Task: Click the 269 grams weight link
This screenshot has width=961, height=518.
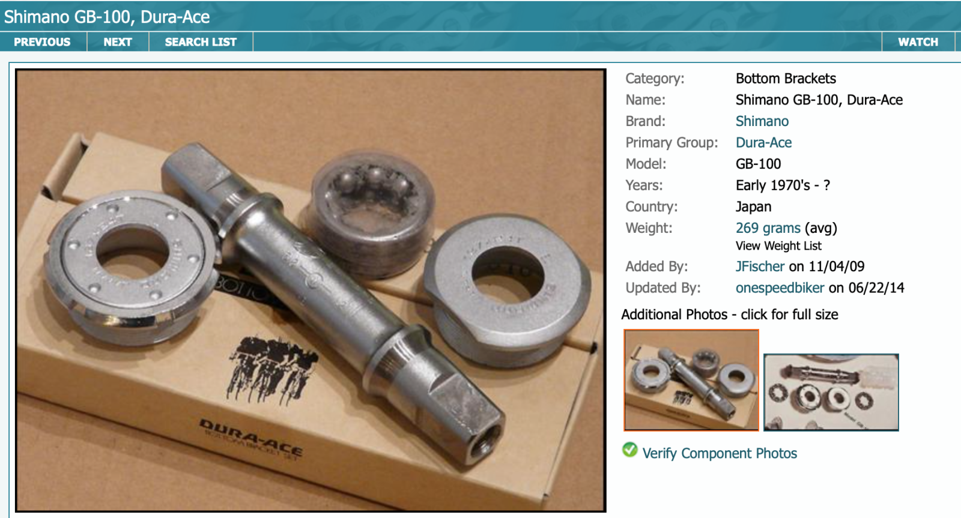Action: [x=768, y=228]
